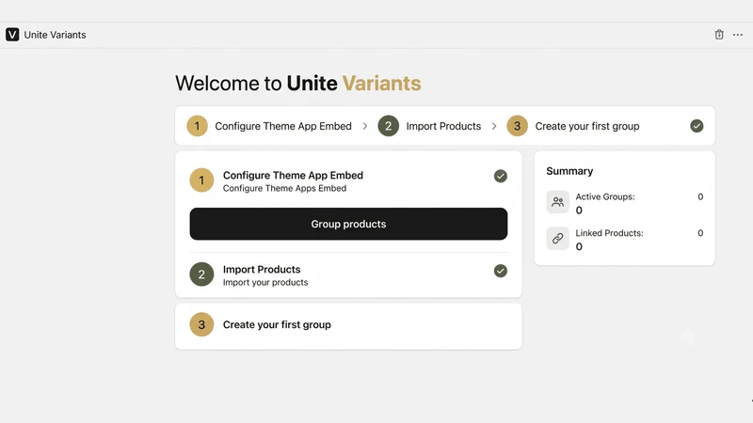Click the trash icon in the header
753x423 pixels.
(x=719, y=35)
